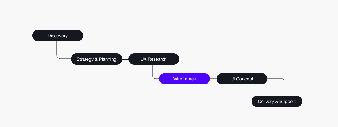Image resolution: width=338 pixels, height=127 pixels.
Task: Select the highlighted Wireframes node
Action: coord(184,79)
